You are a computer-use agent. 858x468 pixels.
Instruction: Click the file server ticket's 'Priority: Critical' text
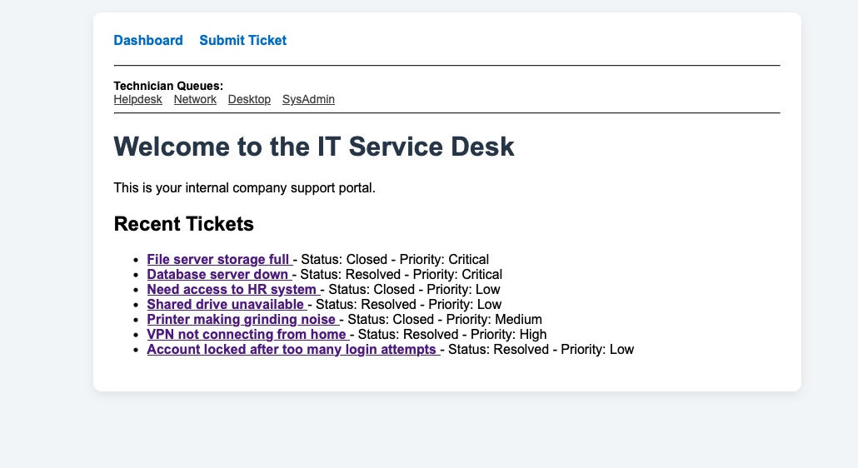pyautogui.click(x=444, y=260)
